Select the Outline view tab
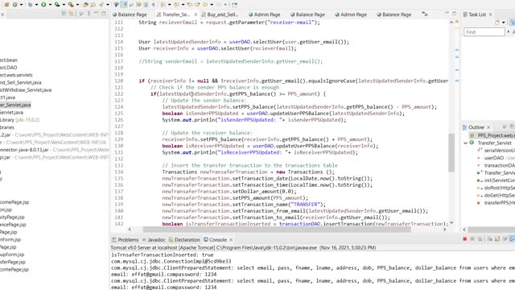This screenshot has height=290, width=515. 473,127
